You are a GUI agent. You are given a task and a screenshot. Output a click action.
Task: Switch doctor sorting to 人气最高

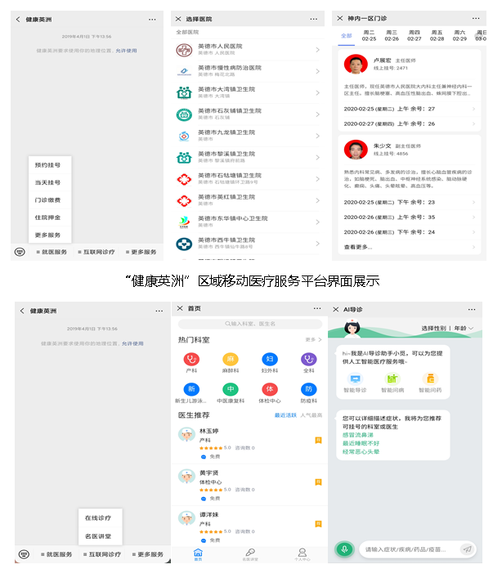click(312, 416)
